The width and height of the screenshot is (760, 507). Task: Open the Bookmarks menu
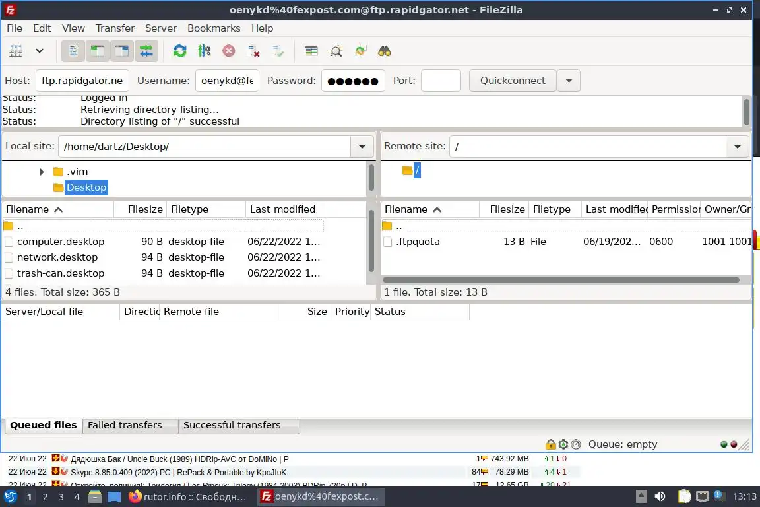point(214,28)
